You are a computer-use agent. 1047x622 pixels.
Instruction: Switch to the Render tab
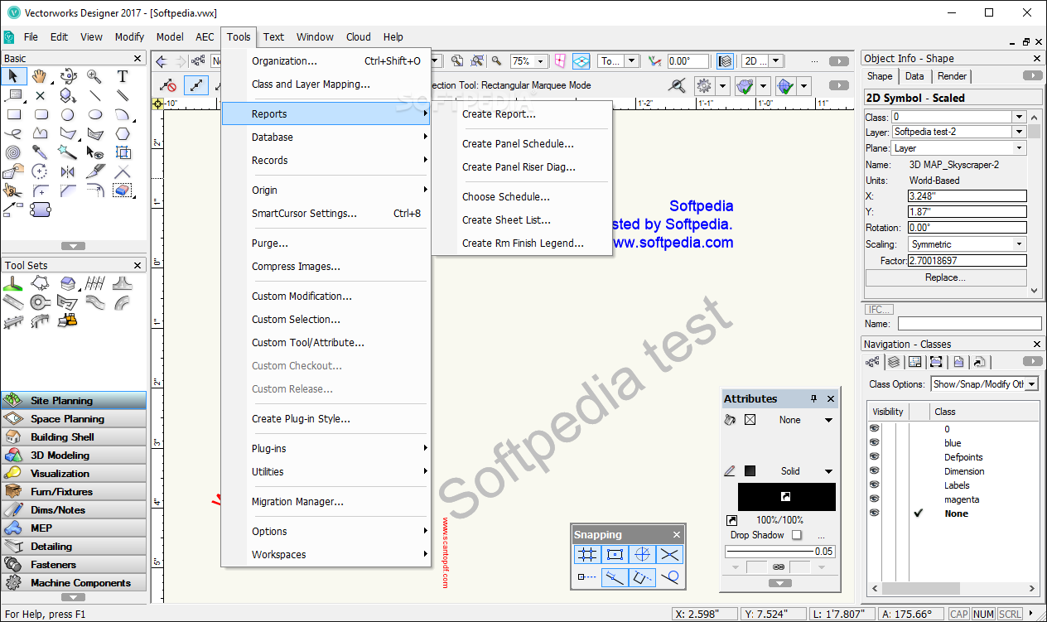952,76
